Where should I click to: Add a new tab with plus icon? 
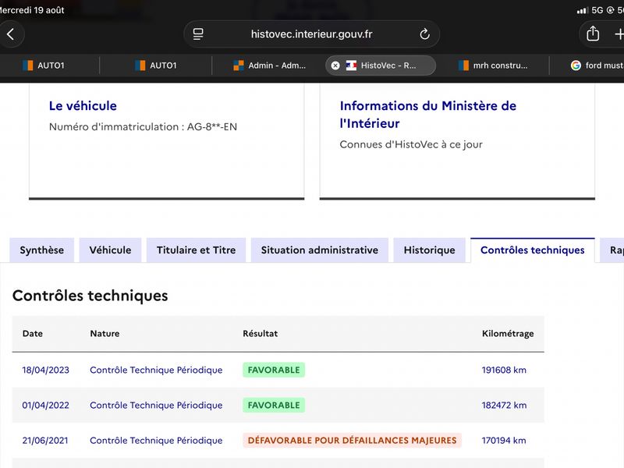tap(619, 34)
